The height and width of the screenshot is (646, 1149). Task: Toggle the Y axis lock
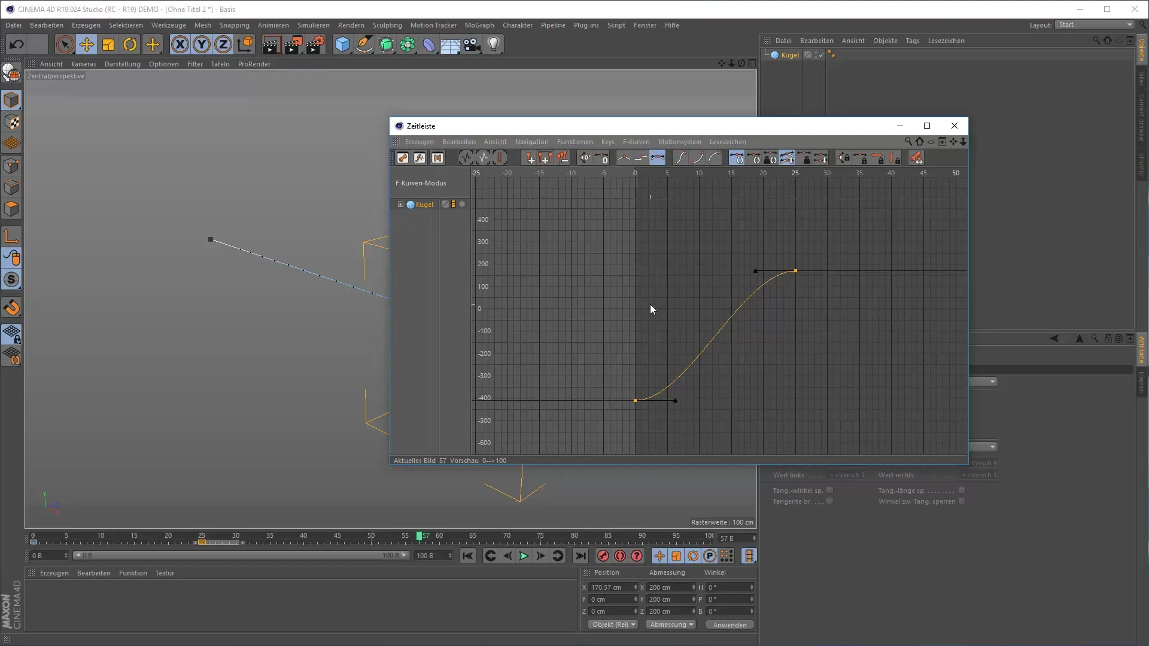[x=202, y=44]
